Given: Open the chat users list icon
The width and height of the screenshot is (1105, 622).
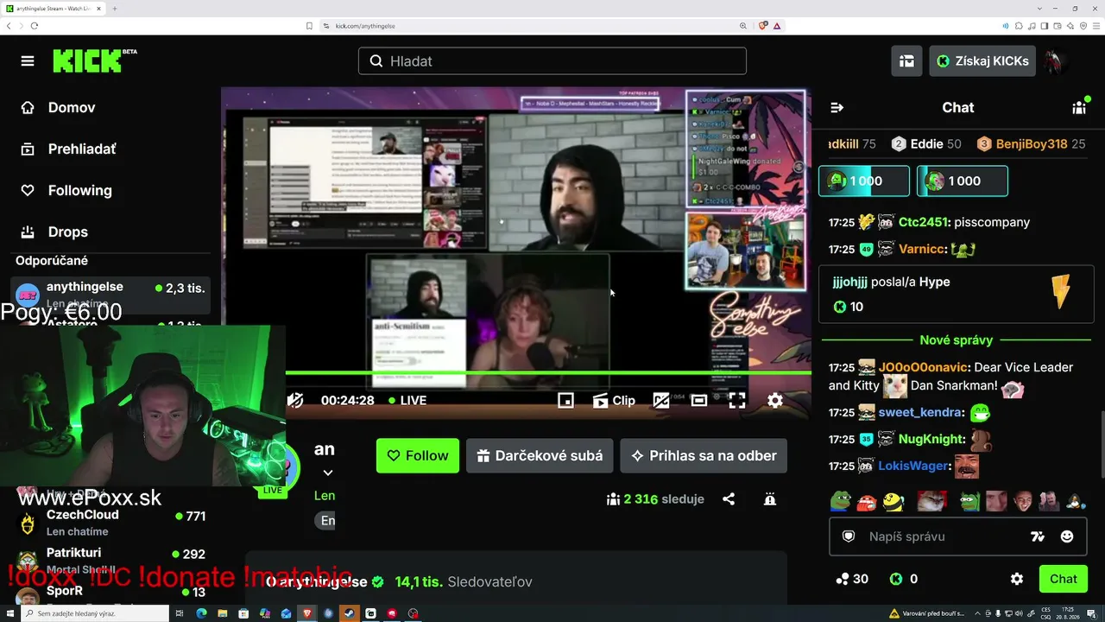Looking at the screenshot, I should coord(1079,107).
